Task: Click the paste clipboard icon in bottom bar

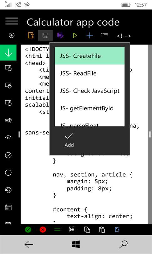Action: tap(102, 230)
